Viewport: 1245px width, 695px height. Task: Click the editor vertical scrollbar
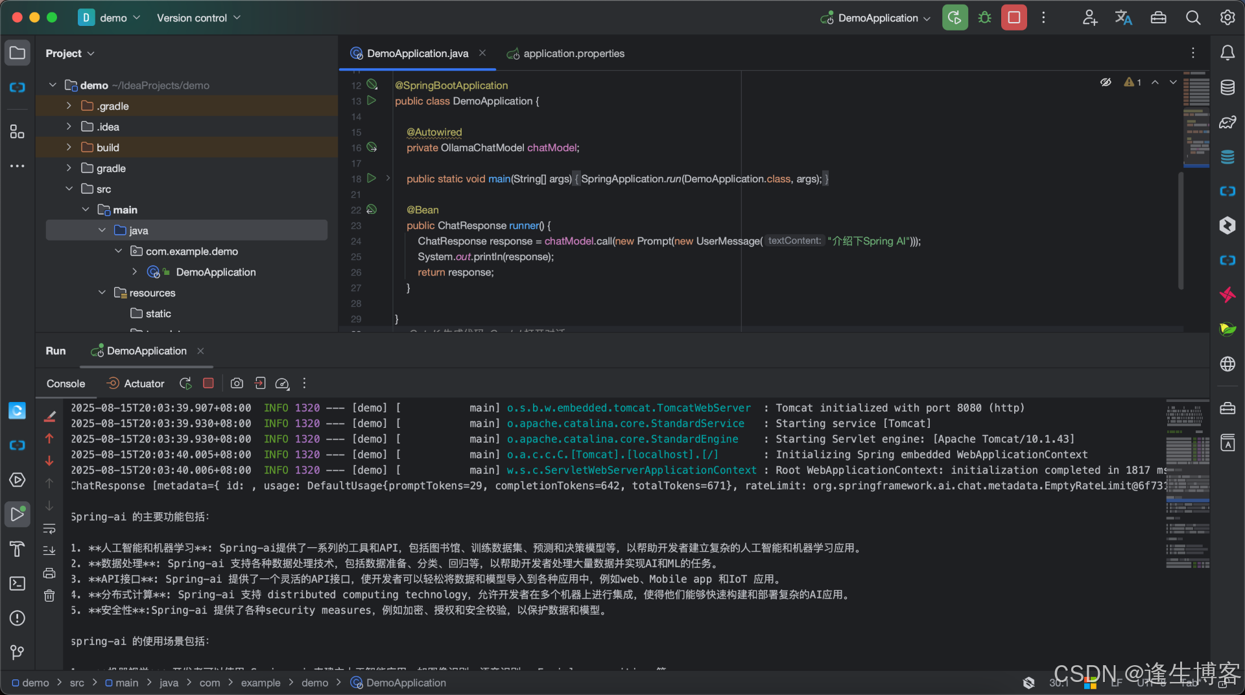pyautogui.click(x=1181, y=230)
